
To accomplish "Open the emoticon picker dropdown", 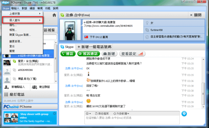I will (x=88, y=114).
